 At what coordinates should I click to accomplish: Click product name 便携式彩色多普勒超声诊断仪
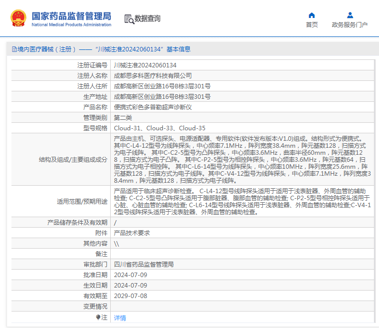[153, 107]
